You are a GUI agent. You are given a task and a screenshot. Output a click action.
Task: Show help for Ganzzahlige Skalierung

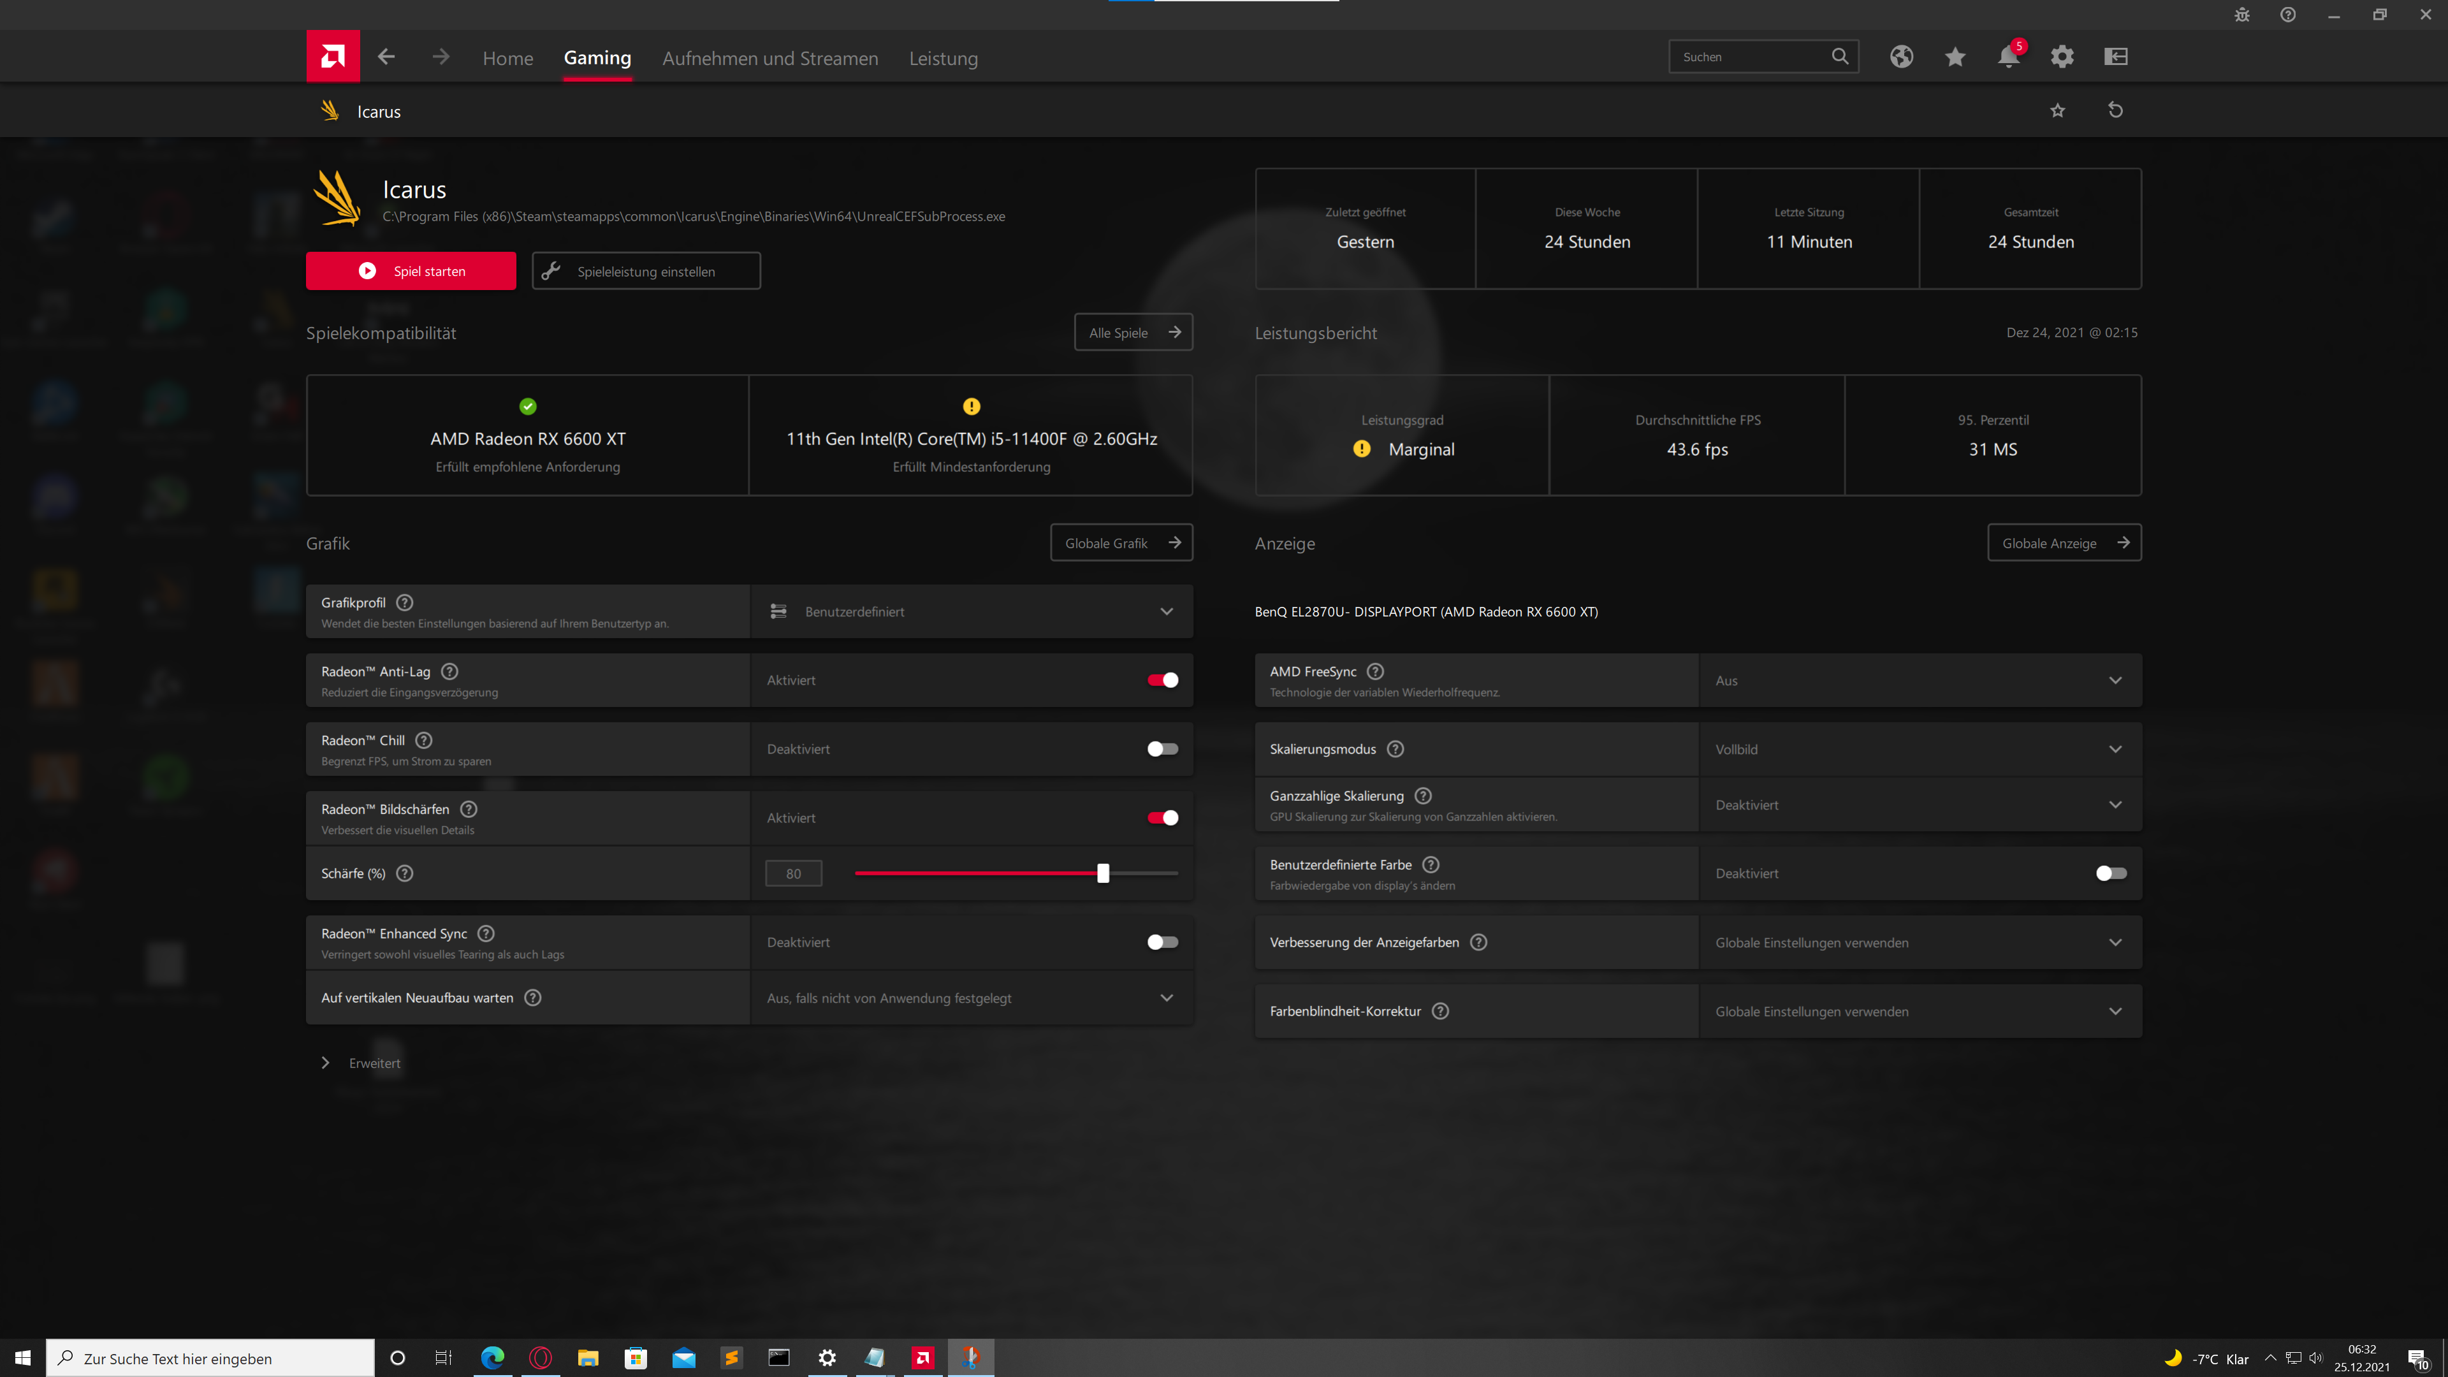(x=1424, y=796)
